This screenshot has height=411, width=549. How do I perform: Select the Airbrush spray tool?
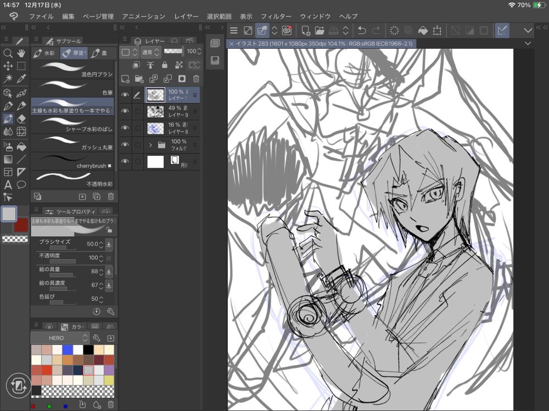coord(8,146)
